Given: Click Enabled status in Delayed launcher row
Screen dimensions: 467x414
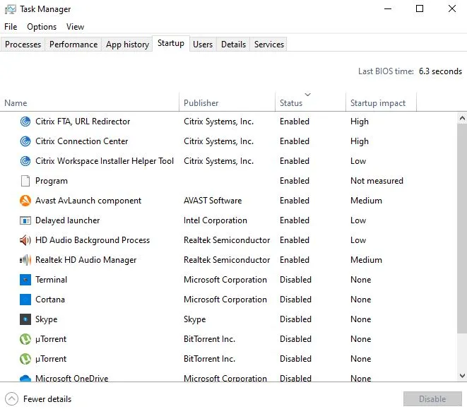Looking at the screenshot, I should (x=294, y=220).
